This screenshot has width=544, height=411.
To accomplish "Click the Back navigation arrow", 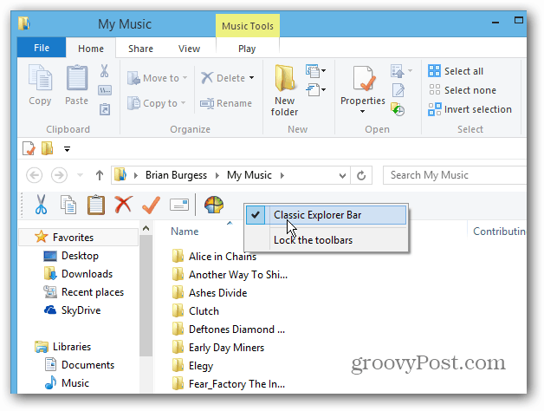I will point(35,175).
